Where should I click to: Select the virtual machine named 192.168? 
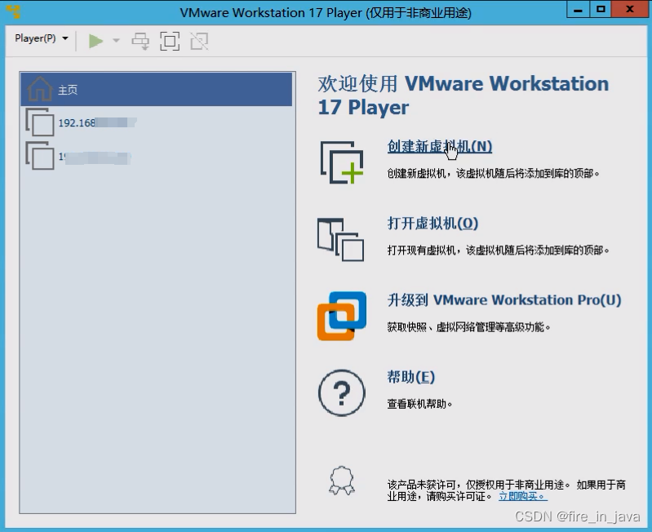click(157, 122)
